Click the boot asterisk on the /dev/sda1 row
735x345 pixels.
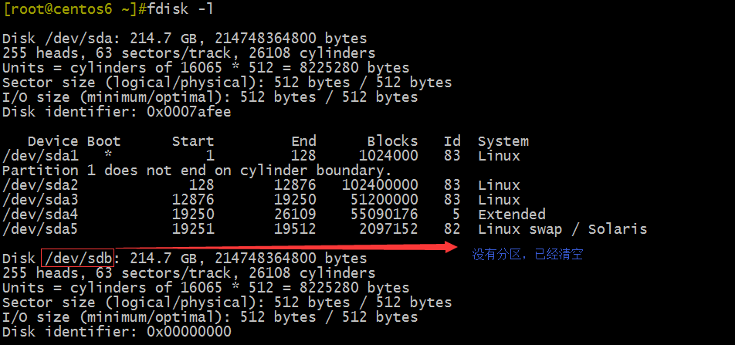[x=108, y=154]
